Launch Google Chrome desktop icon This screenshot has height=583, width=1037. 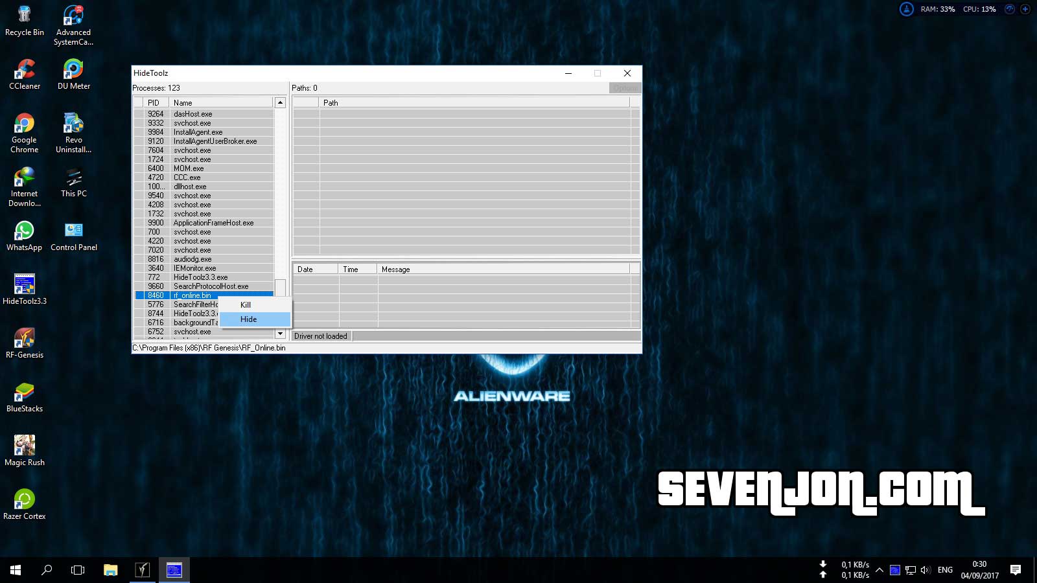tap(25, 133)
